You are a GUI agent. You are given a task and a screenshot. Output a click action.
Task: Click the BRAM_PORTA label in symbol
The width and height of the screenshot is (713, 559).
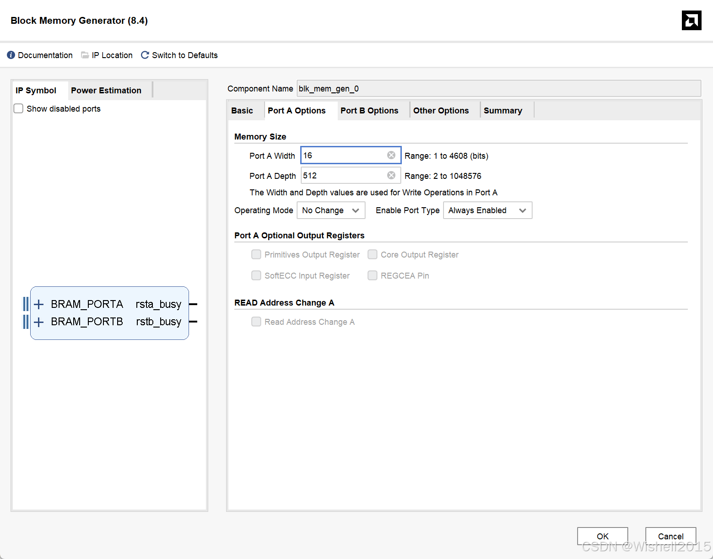[x=87, y=304]
